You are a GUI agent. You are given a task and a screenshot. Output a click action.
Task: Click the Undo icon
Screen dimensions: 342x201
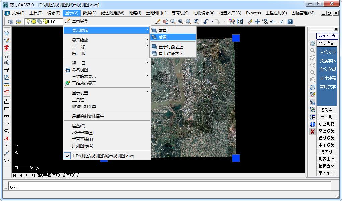[205, 22]
